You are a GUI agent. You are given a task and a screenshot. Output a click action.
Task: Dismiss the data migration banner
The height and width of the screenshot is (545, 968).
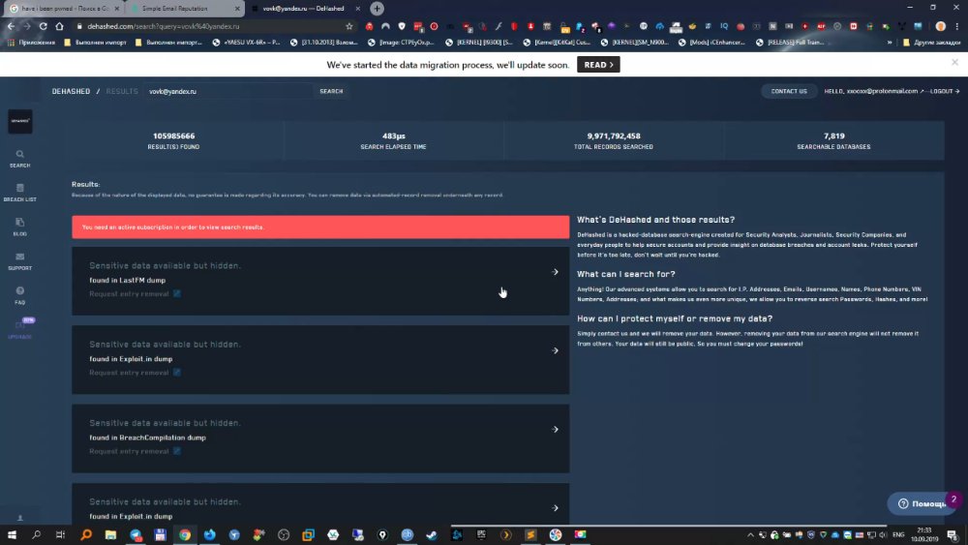(954, 62)
